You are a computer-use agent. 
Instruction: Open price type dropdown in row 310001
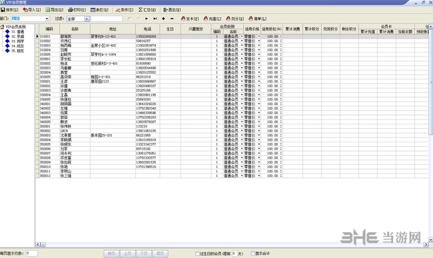pos(259,37)
